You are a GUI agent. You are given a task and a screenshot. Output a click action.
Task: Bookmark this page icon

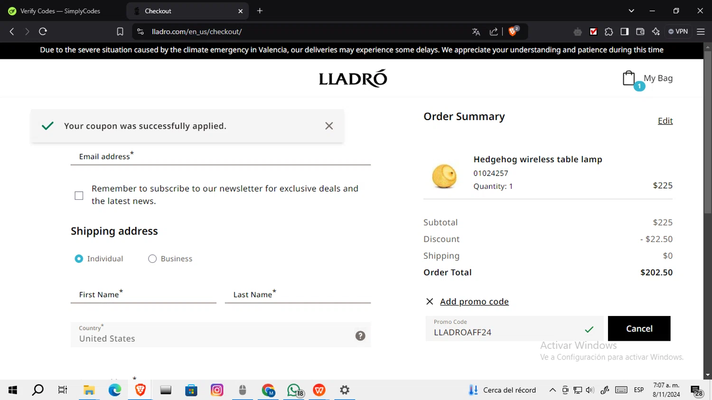tap(120, 32)
